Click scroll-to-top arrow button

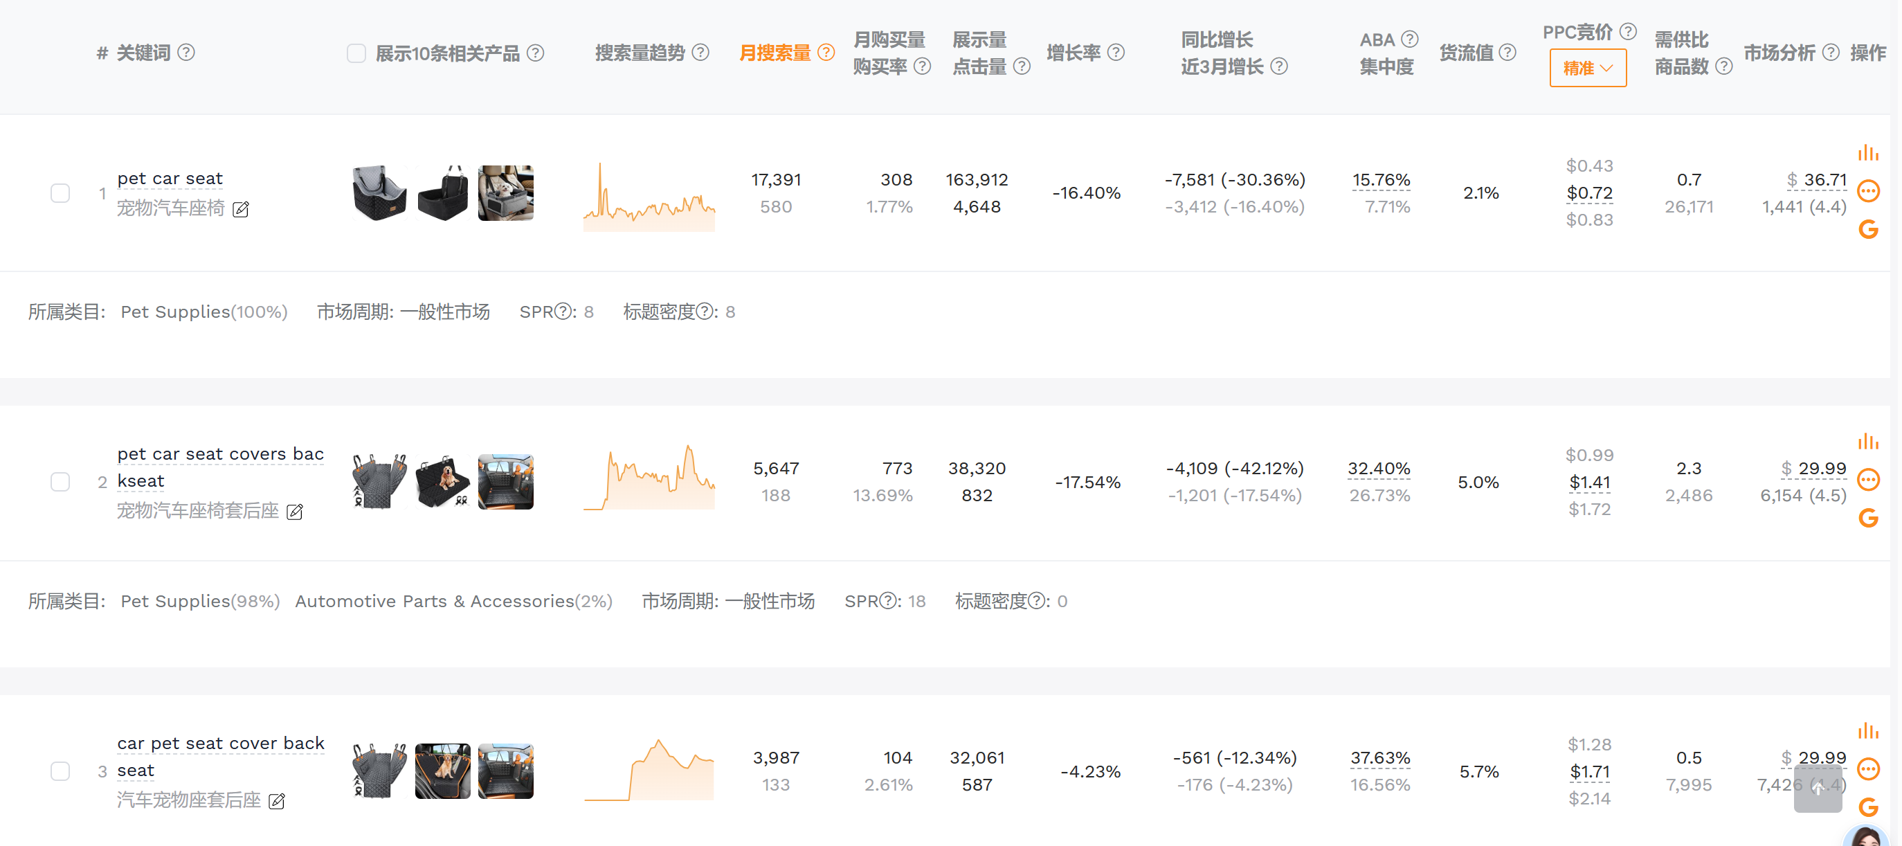coord(1817,789)
